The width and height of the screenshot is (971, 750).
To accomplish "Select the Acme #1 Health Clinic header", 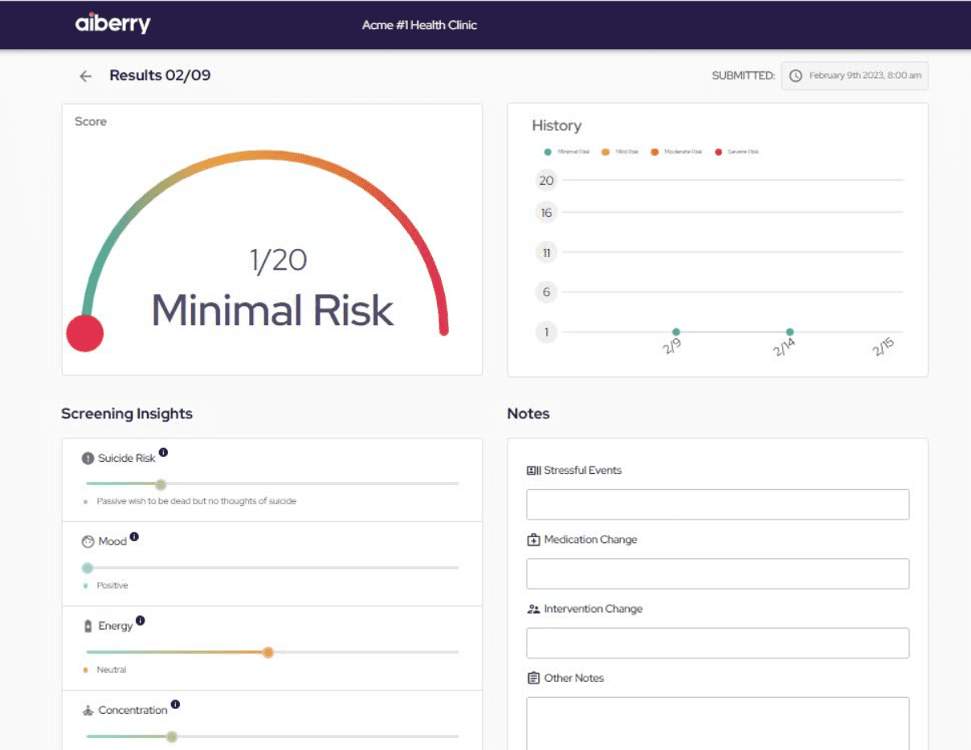I will click(419, 25).
